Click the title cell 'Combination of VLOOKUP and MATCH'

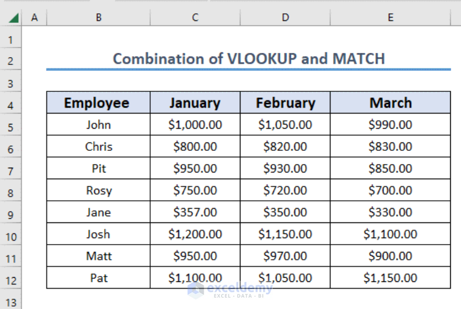248,58
